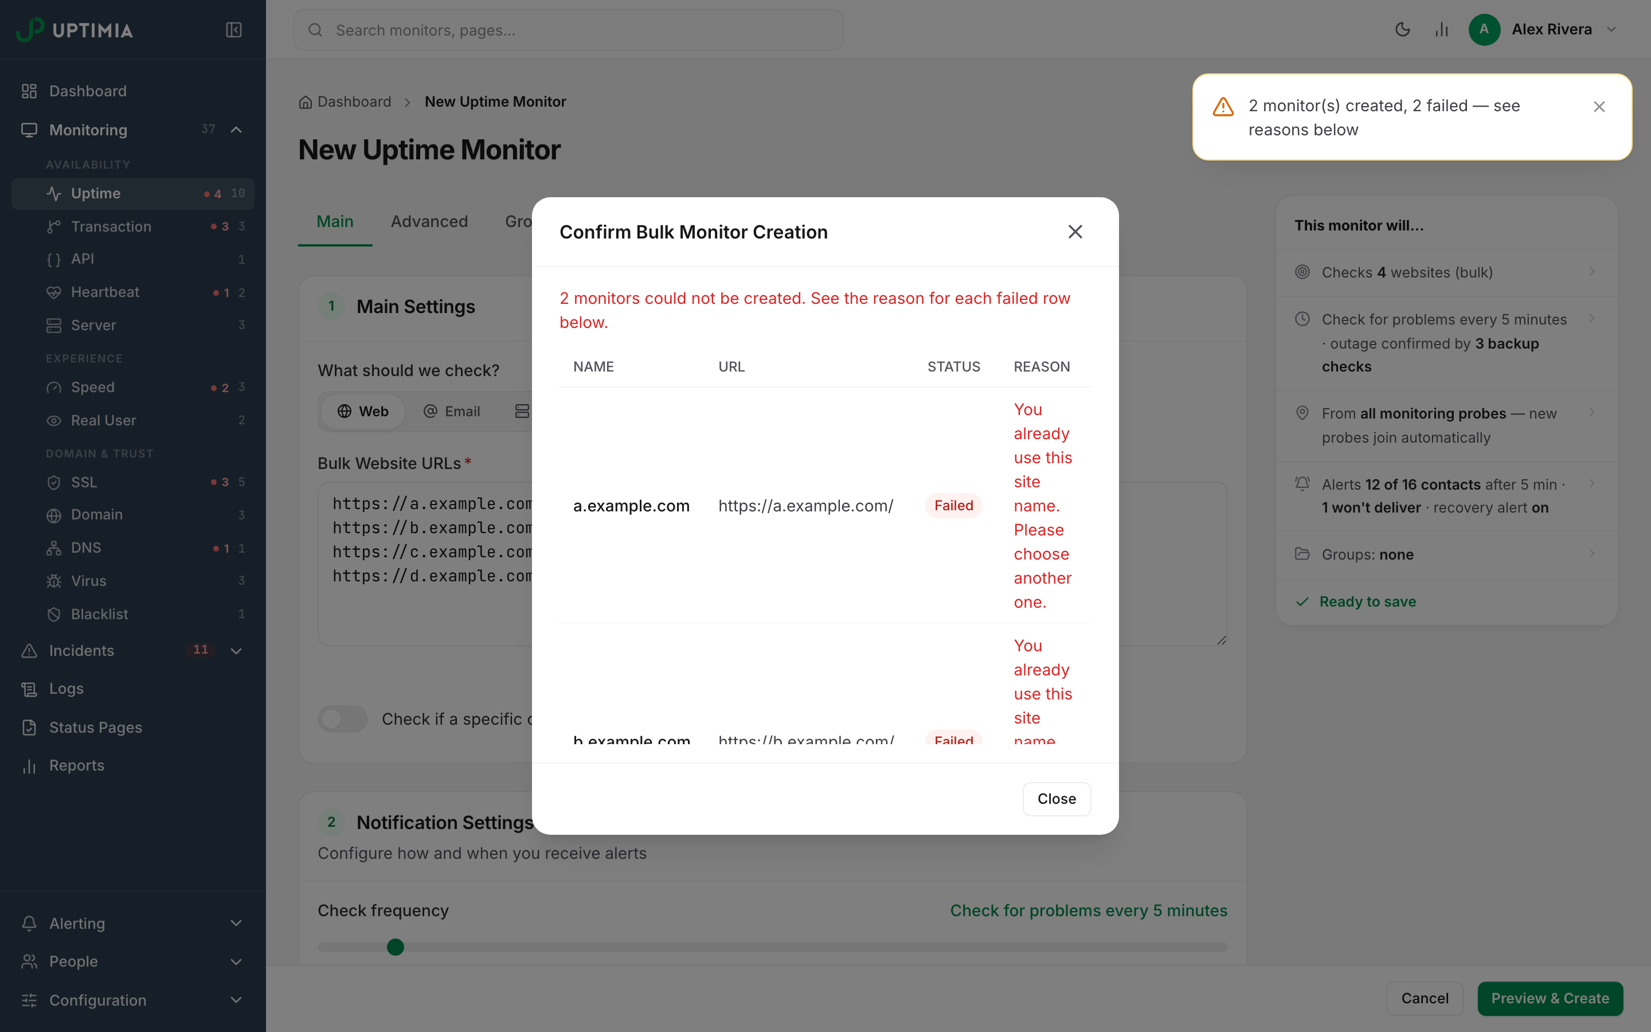Click the Incidents count badge 11
The height and width of the screenshot is (1032, 1651).
200,650
